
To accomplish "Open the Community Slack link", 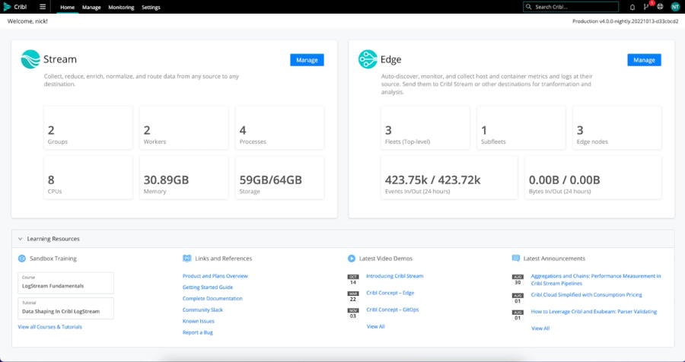I will click(202, 310).
